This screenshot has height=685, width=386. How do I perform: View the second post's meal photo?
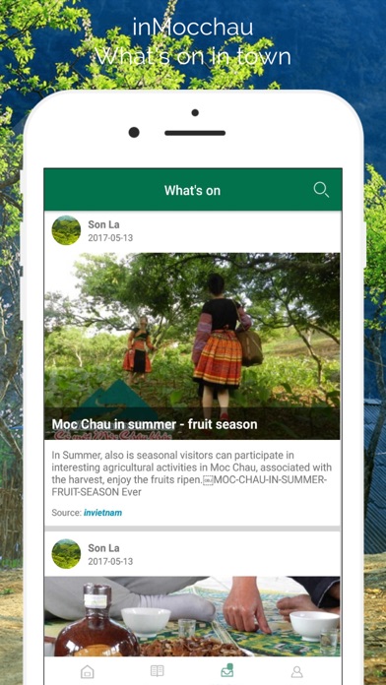coord(192,616)
